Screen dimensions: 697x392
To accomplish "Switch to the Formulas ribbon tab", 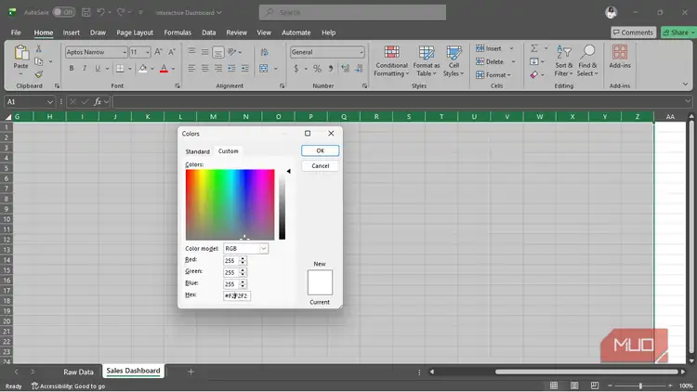I will click(178, 33).
